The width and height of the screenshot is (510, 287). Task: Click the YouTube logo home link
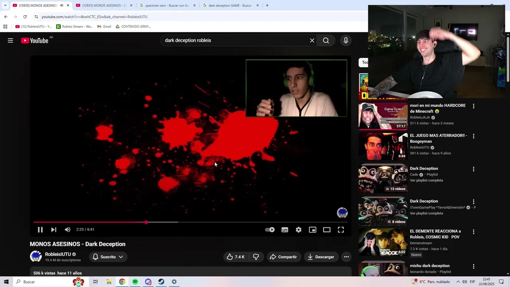[x=34, y=40]
